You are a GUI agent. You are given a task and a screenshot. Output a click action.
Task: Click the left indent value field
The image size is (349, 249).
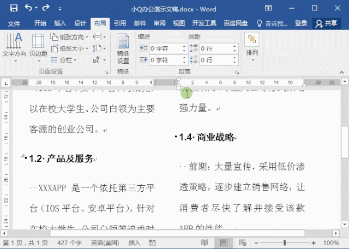point(165,48)
